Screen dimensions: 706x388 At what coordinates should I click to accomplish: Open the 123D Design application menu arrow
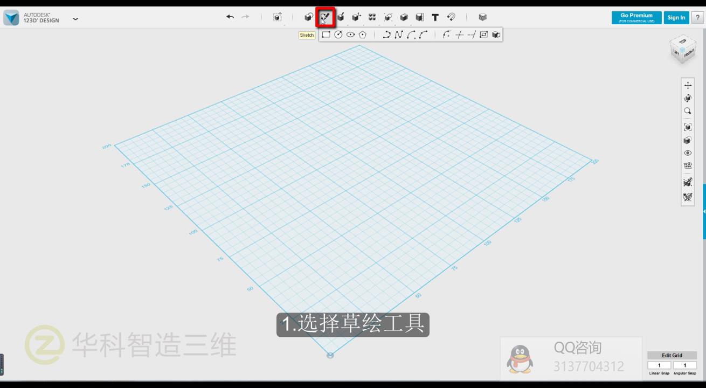(75, 19)
